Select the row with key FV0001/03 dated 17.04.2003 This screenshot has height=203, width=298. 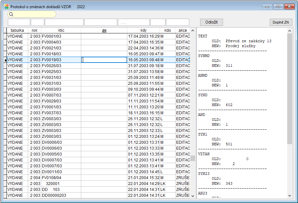click(x=98, y=36)
